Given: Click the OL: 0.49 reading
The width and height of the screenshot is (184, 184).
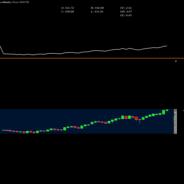Looking at the screenshot, I should (126, 15).
